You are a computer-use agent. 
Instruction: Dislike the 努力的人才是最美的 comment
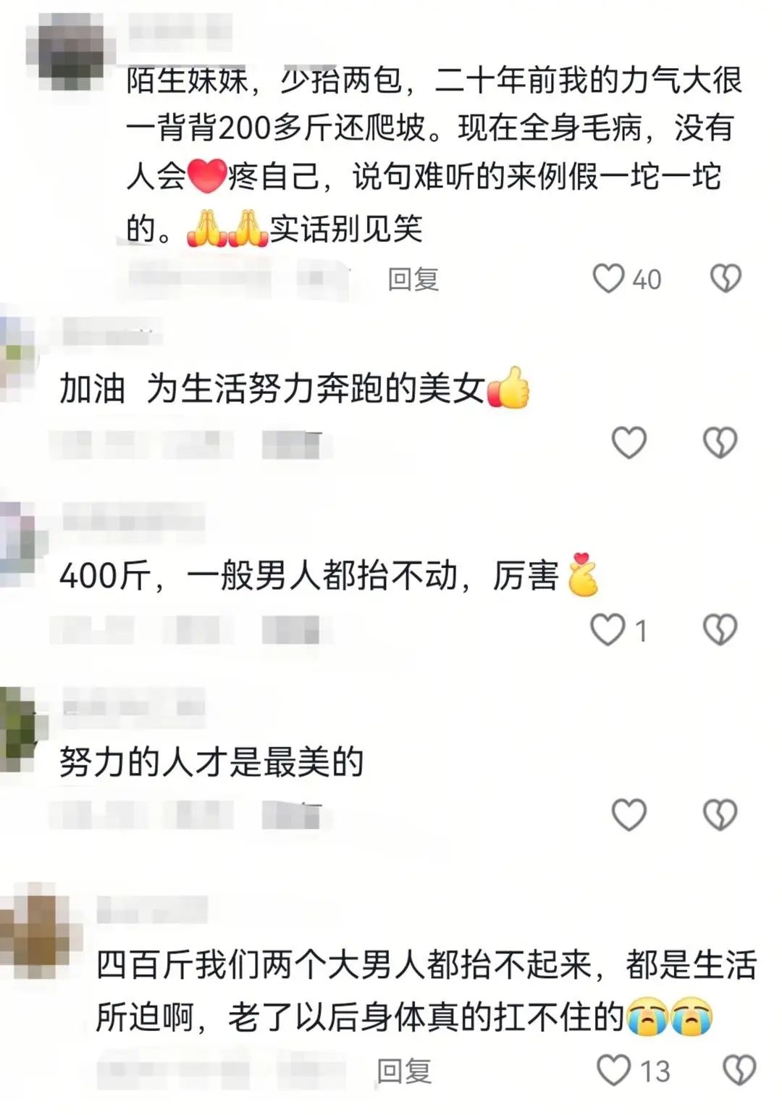(x=720, y=814)
